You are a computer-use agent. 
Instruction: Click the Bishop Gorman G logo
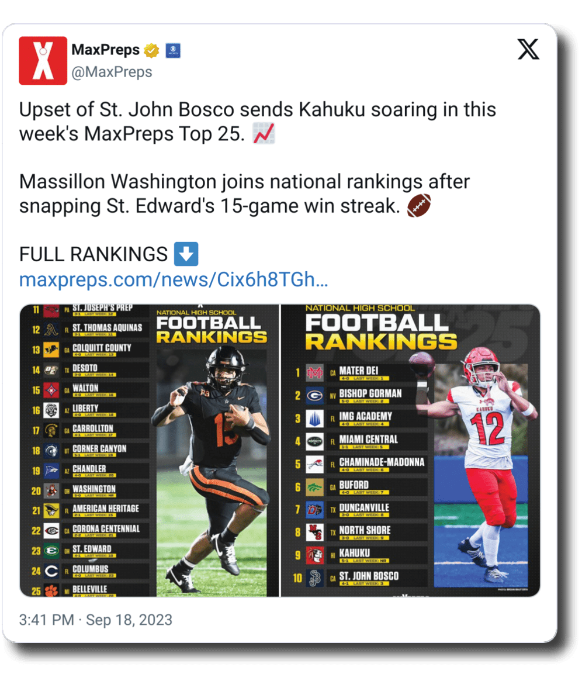pyautogui.click(x=314, y=396)
